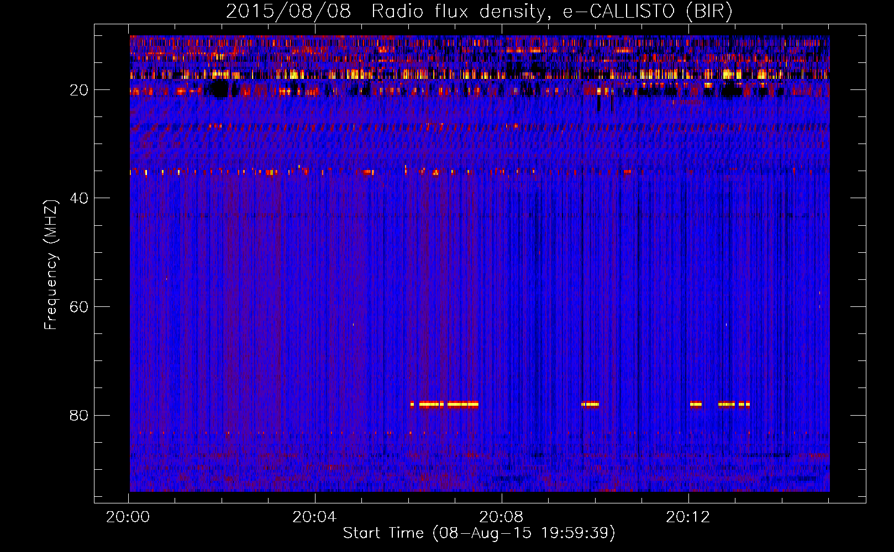Click the short yellow segment at 20:06
This screenshot has width=894, height=552.
(x=412, y=404)
